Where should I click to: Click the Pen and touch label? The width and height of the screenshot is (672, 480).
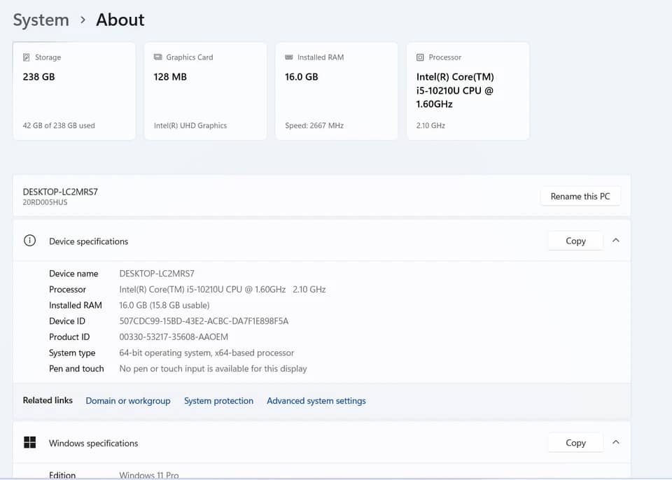coord(76,369)
